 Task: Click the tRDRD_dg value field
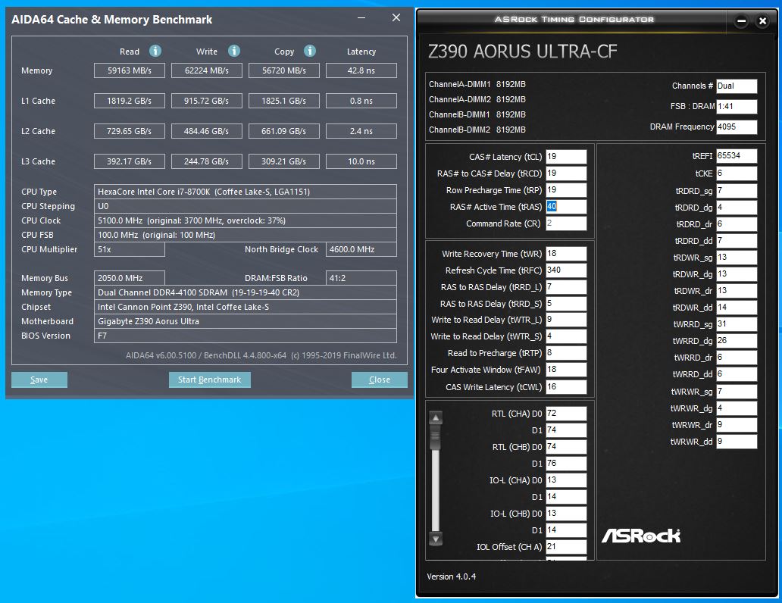737,208
